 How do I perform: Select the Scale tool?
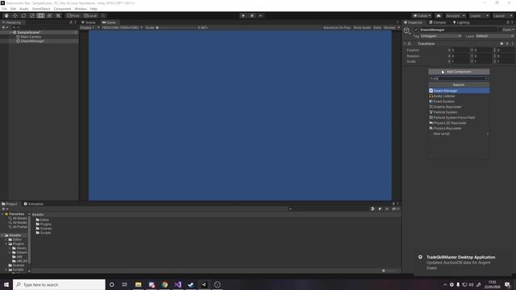coord(32,16)
